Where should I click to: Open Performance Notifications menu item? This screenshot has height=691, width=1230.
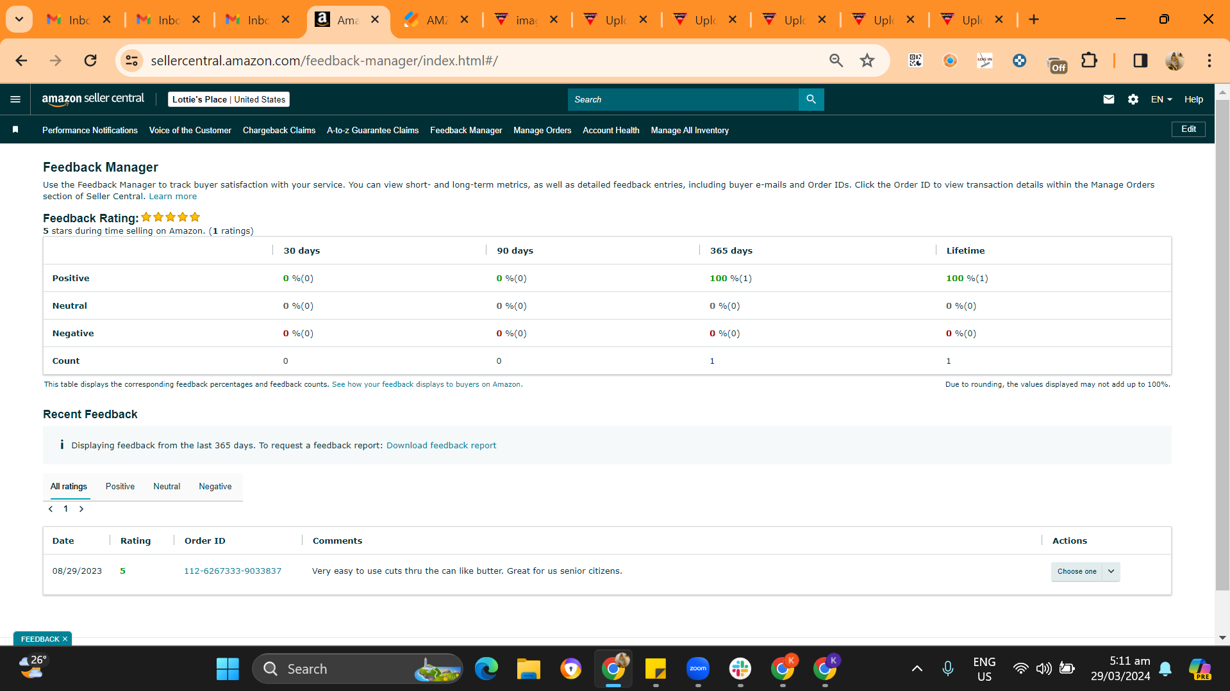tap(90, 130)
